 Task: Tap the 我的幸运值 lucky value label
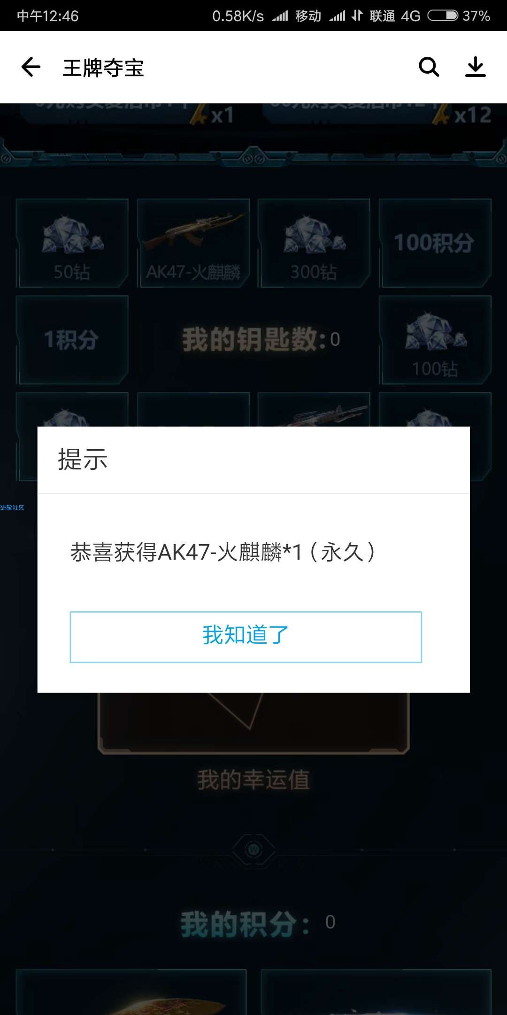[253, 780]
